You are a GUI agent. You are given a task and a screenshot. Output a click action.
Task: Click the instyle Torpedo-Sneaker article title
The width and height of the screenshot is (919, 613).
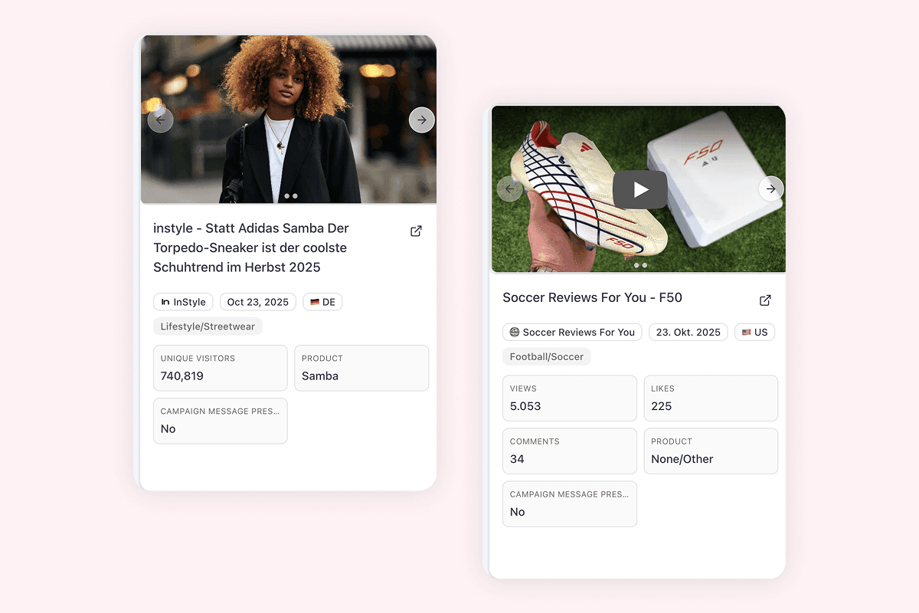251,247
